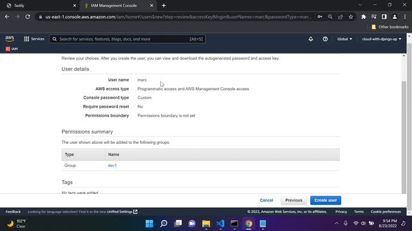Click the zoom magnifier icon in address bar
The height and width of the screenshot is (231, 412).
pos(330,17)
